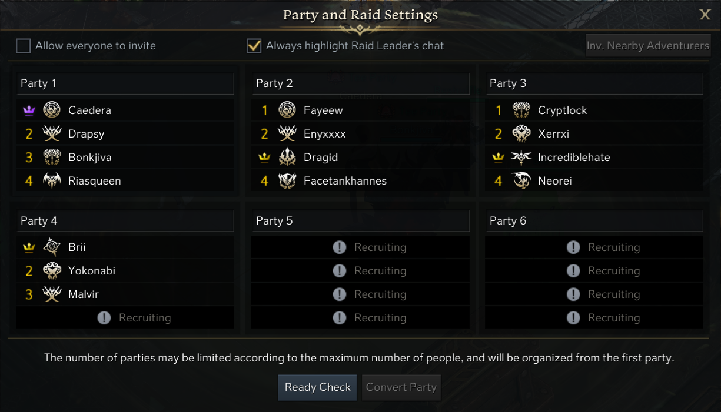Click Brii's class icon in Party 4
Image resolution: width=721 pixels, height=412 pixels.
(52, 247)
